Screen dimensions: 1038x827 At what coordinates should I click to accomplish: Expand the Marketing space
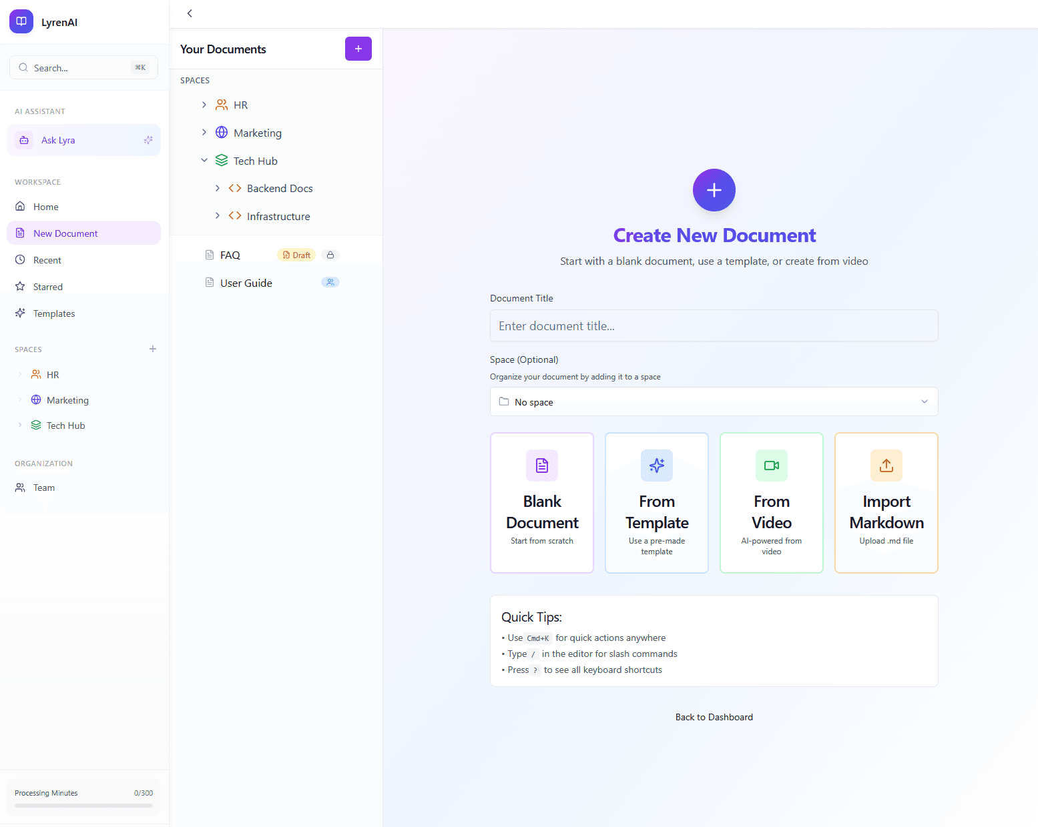(x=204, y=132)
